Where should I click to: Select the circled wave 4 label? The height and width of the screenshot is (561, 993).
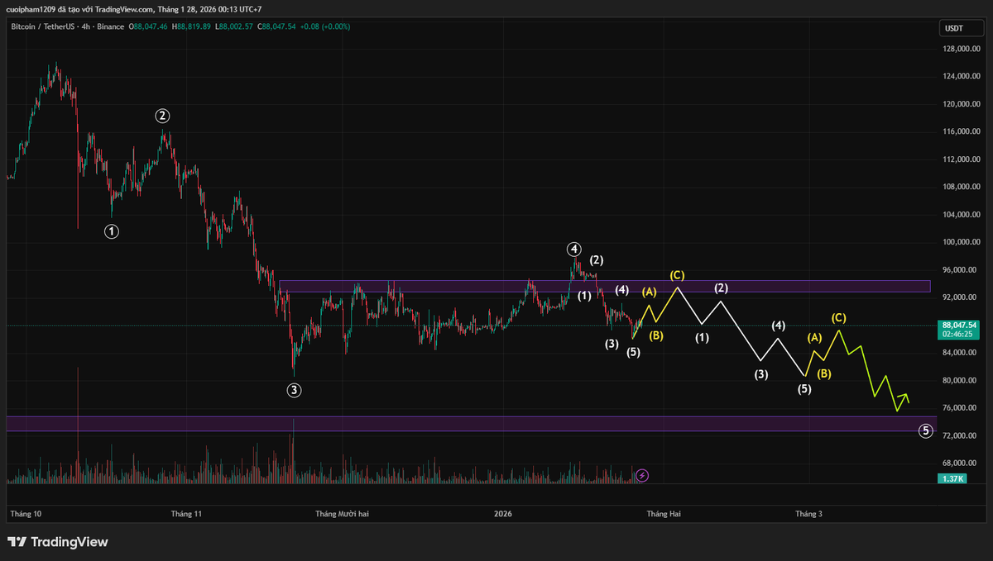pos(573,249)
